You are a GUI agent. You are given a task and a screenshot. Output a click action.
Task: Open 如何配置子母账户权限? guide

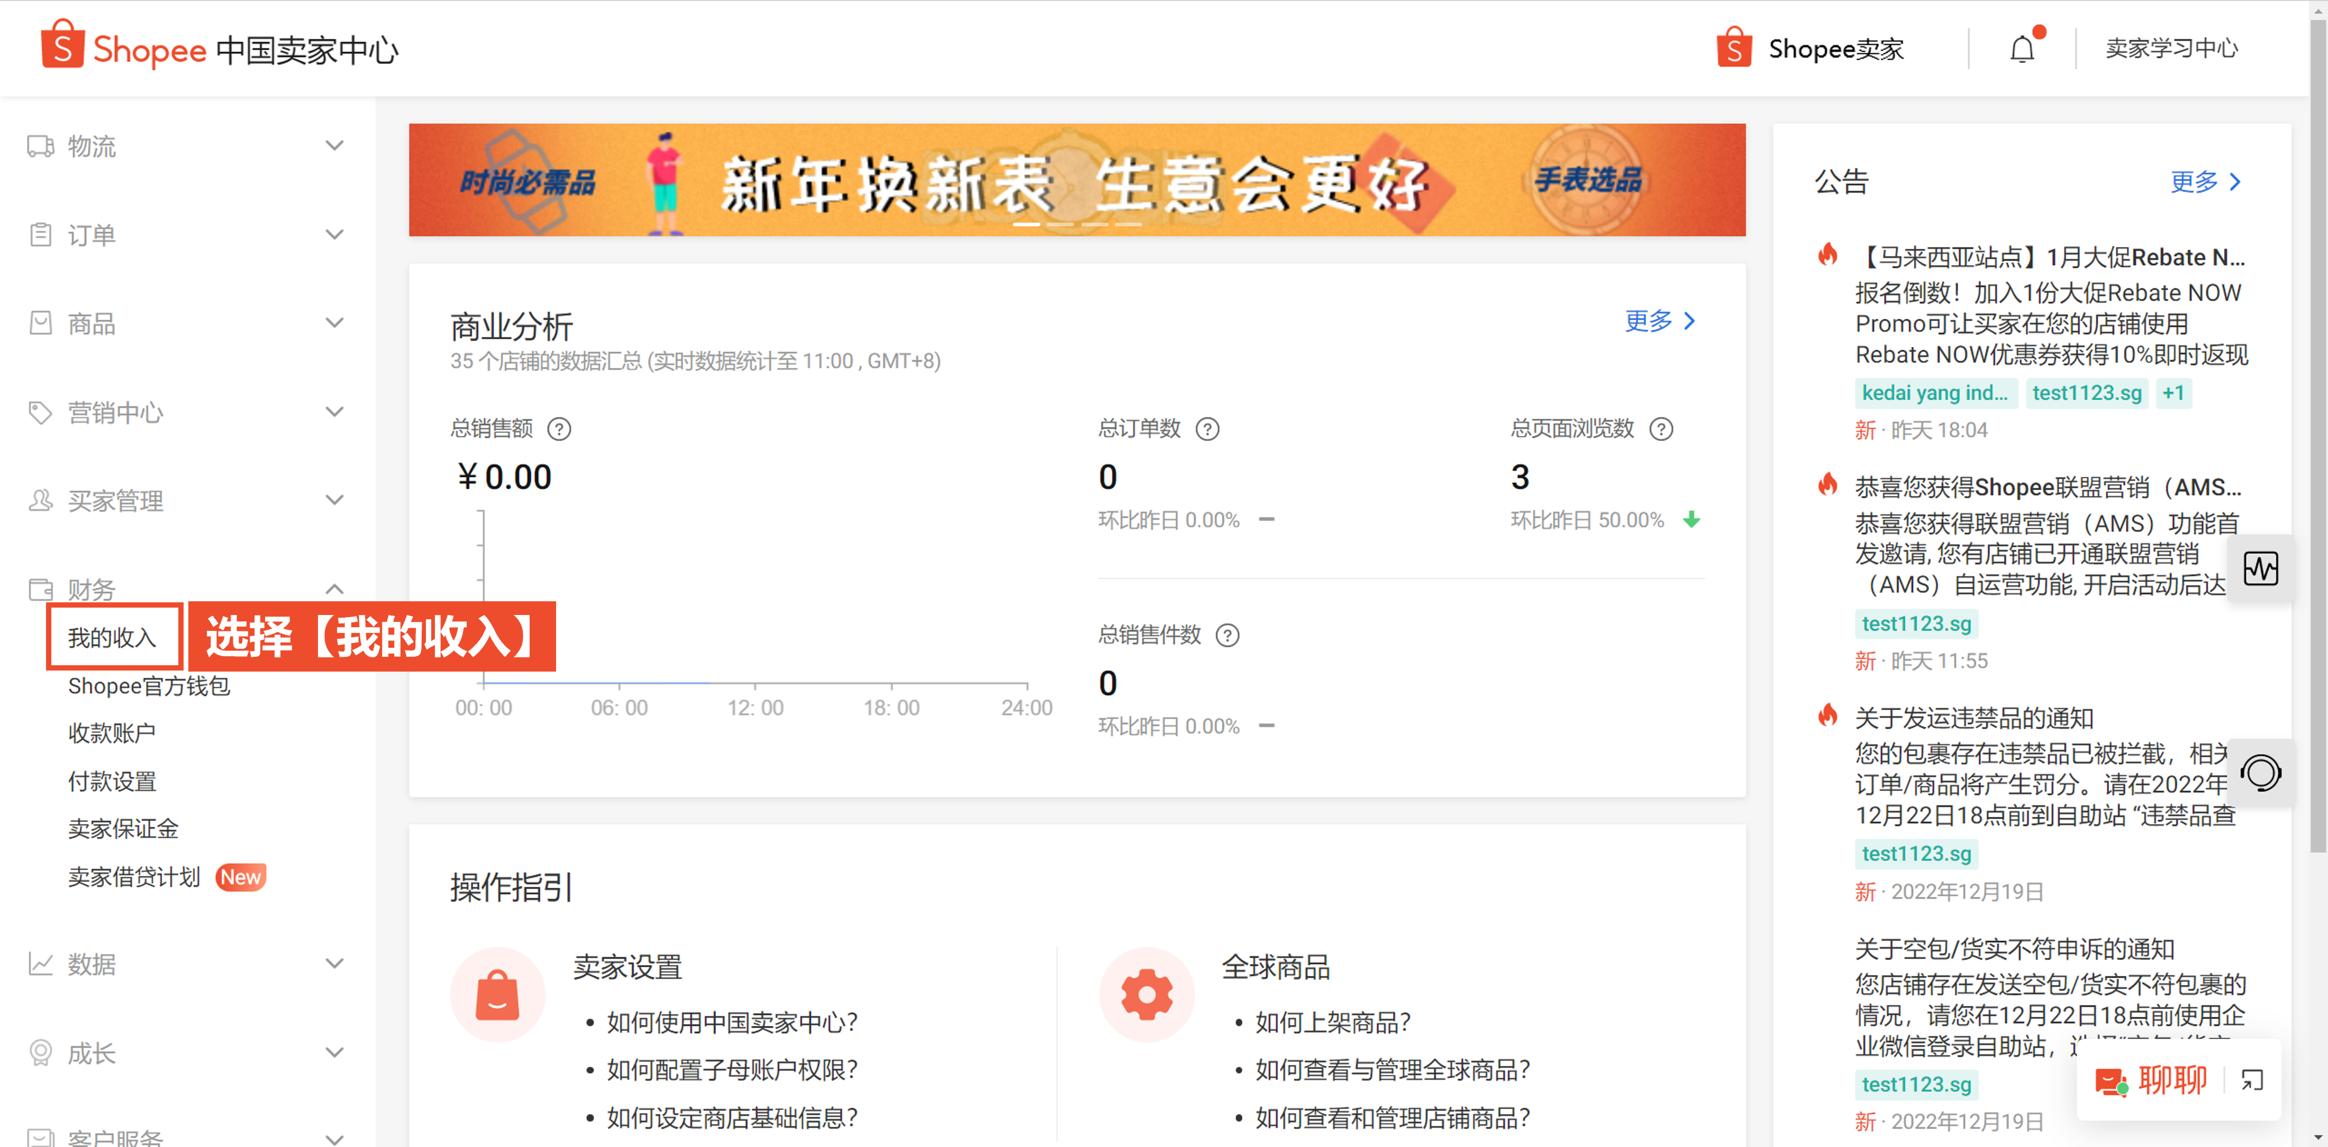pyautogui.click(x=732, y=1070)
